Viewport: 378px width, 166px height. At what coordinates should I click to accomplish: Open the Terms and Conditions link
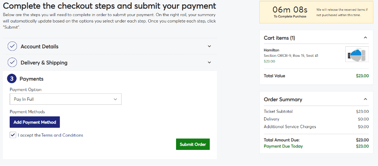pyautogui.click(x=62, y=135)
